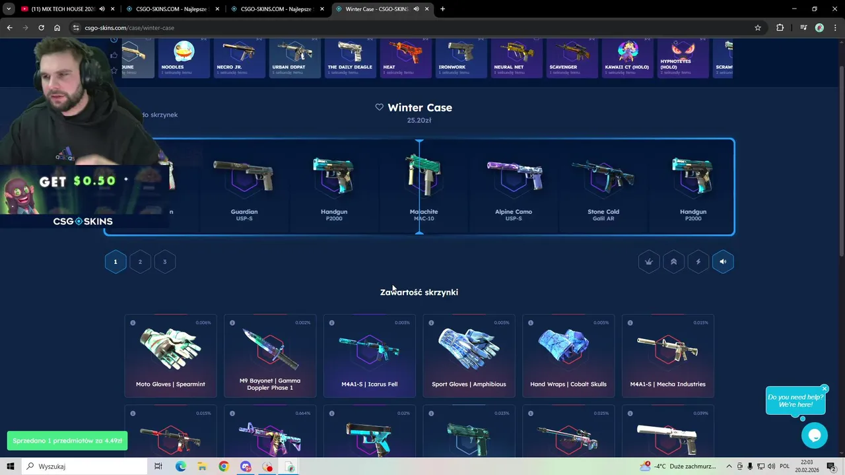The width and height of the screenshot is (845, 475).
Task: Open a new browser tab
Action: (442, 9)
